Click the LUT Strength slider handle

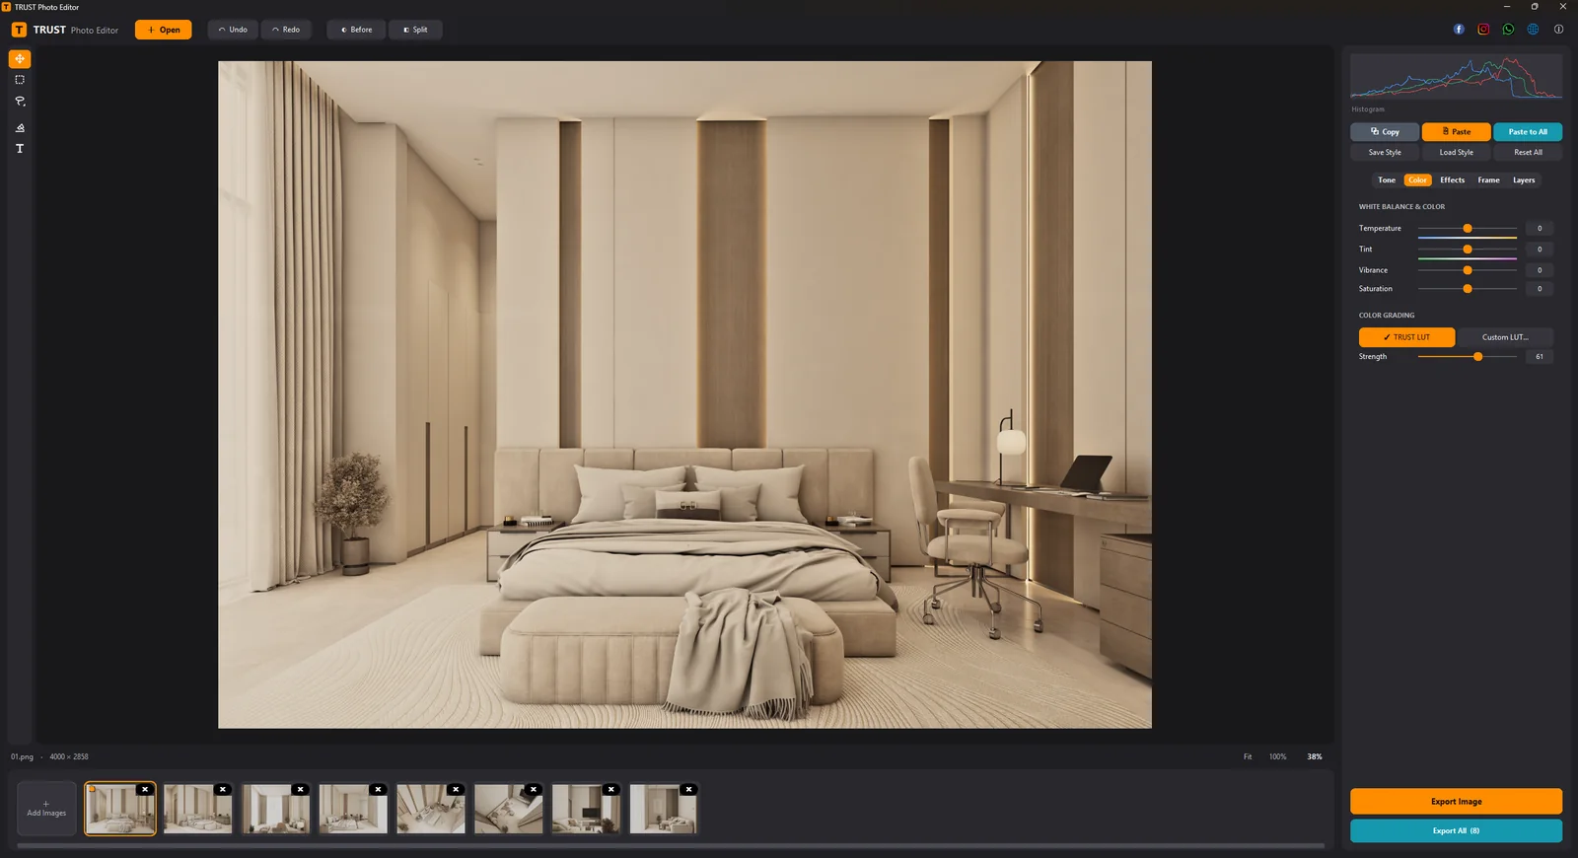point(1478,357)
